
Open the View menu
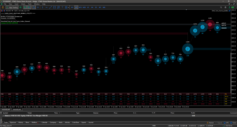click(11, 4)
